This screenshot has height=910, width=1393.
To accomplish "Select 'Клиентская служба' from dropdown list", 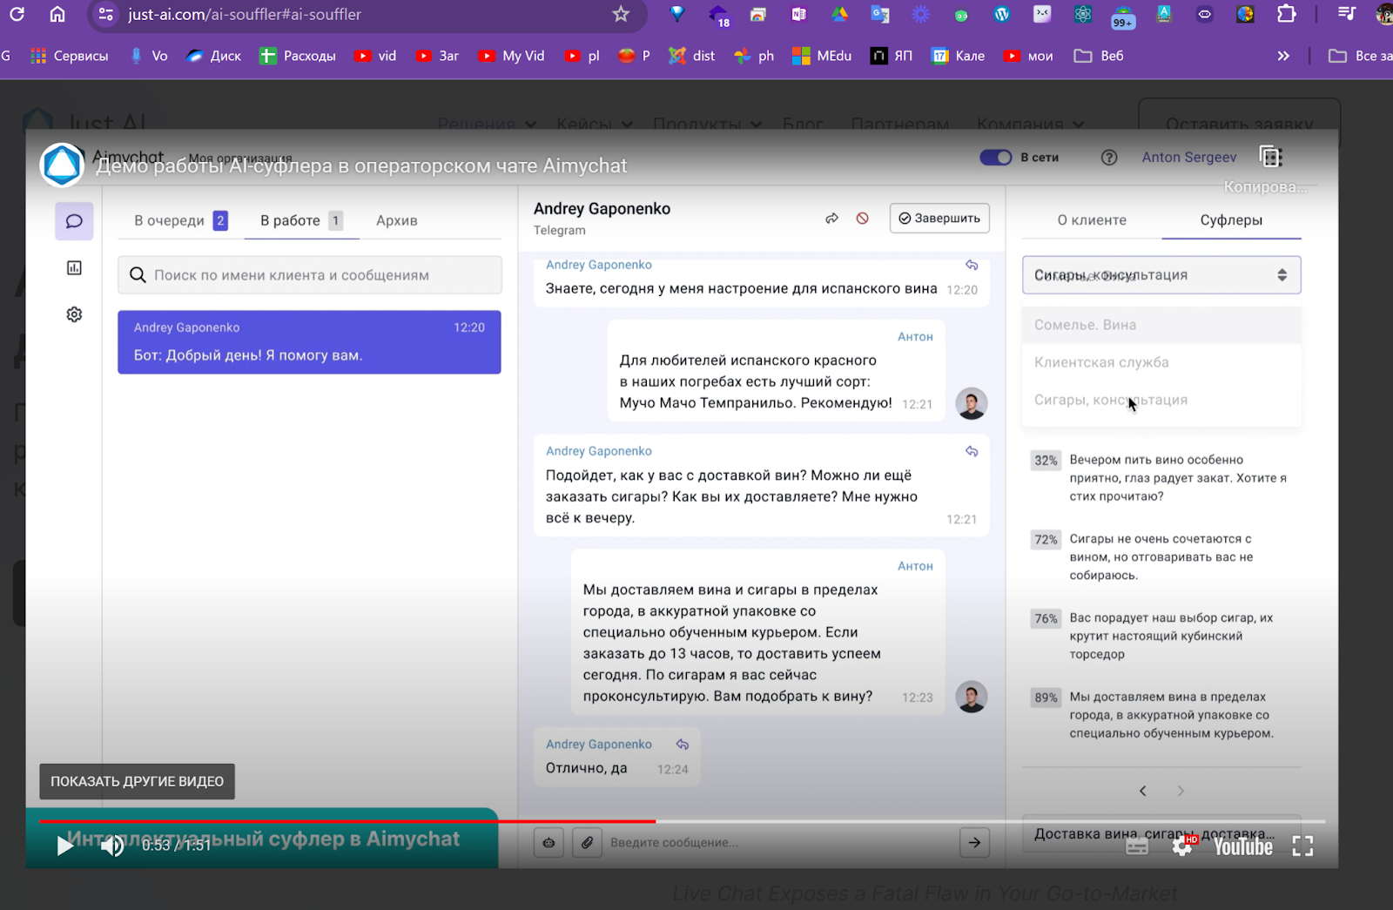I will (x=1161, y=362).
